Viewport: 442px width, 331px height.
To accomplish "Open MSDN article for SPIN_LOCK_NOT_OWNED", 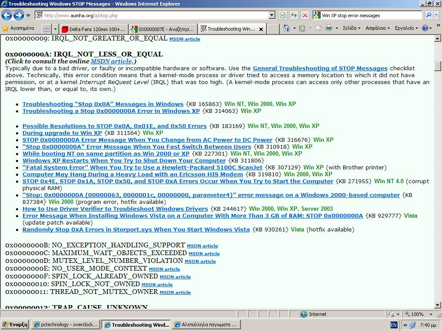I will [x=157, y=284].
